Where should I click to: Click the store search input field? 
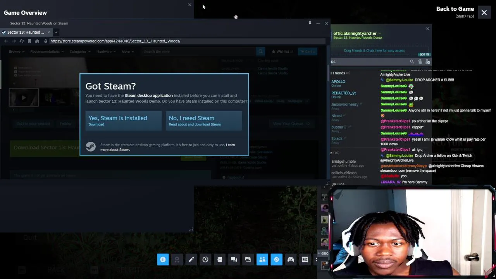point(199,52)
